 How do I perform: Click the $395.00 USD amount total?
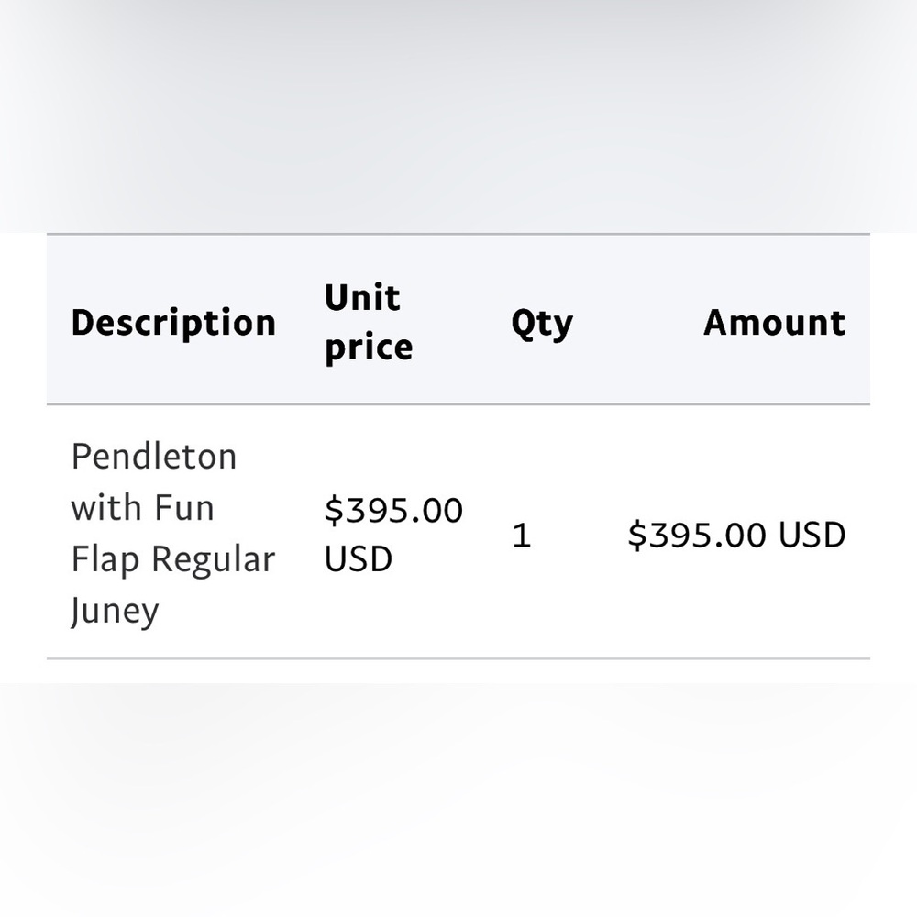click(x=737, y=535)
